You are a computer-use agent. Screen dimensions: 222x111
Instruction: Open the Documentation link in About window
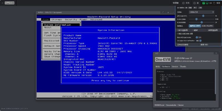171,105
